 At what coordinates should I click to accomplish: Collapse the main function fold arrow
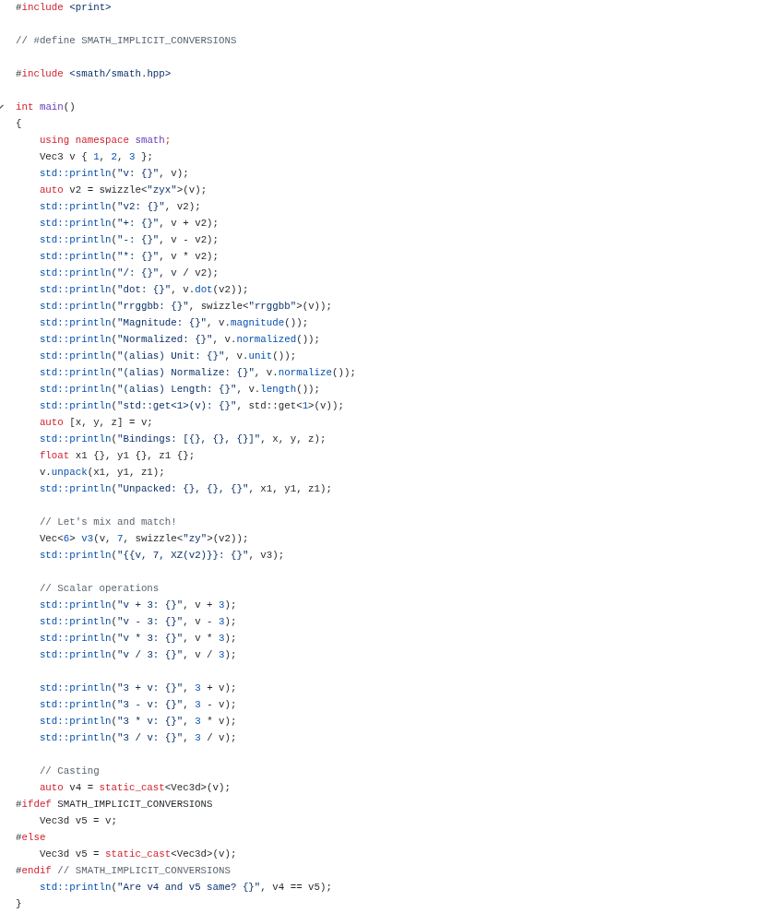(2, 107)
